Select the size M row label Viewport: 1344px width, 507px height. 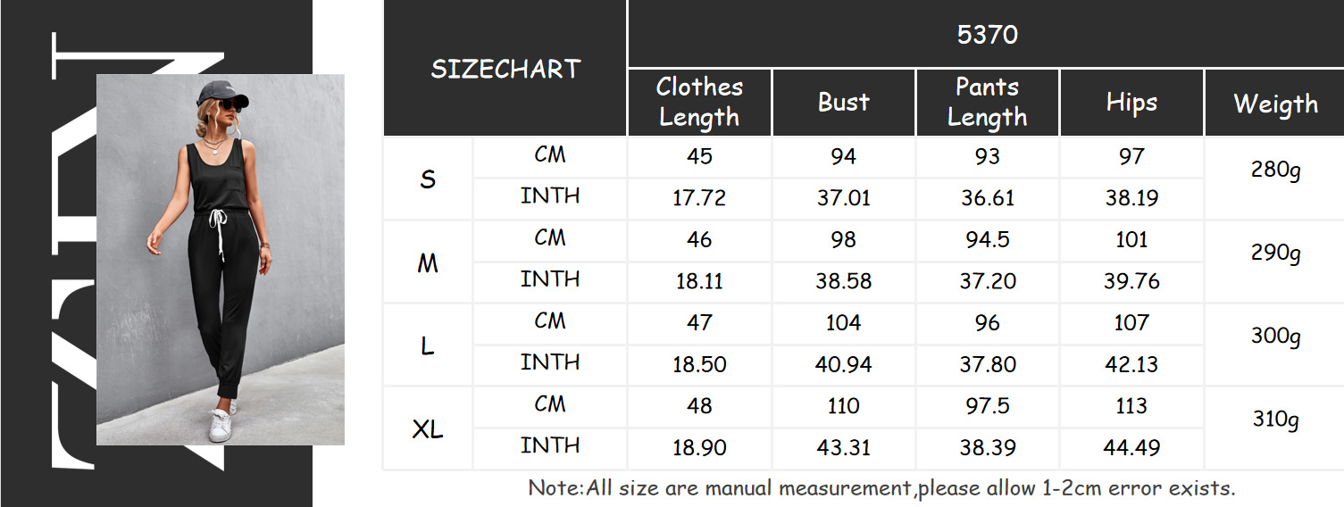click(428, 262)
